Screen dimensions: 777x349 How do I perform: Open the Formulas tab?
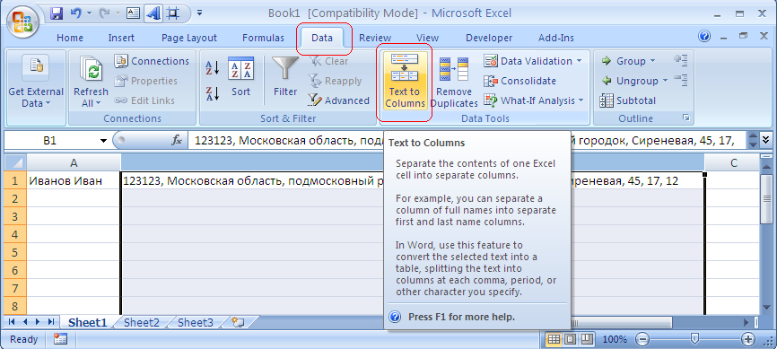click(263, 39)
